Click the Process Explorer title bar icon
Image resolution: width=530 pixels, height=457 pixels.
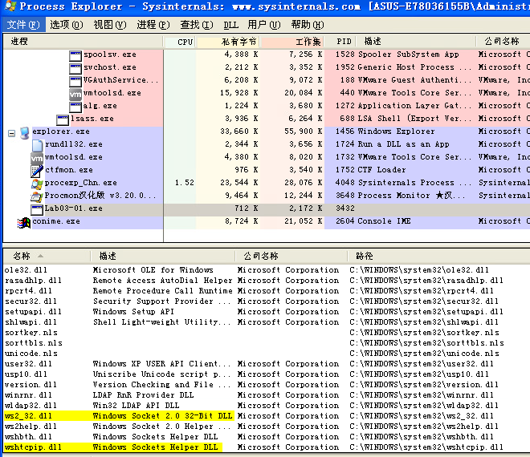pyautogui.click(x=10, y=6)
